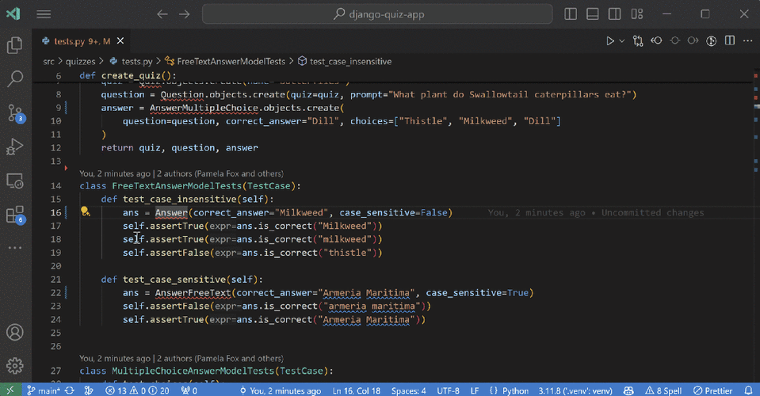Go back in navigation history
The image size is (760, 396).
[x=162, y=14]
